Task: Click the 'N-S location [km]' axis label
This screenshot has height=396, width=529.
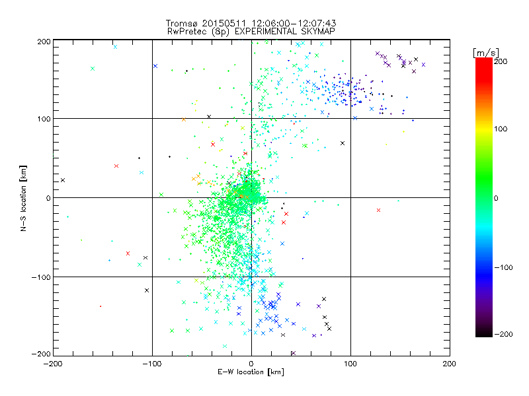Action: point(23,198)
